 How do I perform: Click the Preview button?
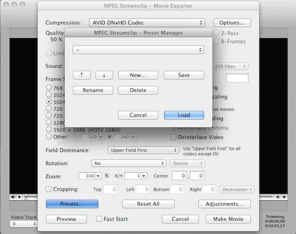[x=66, y=219]
